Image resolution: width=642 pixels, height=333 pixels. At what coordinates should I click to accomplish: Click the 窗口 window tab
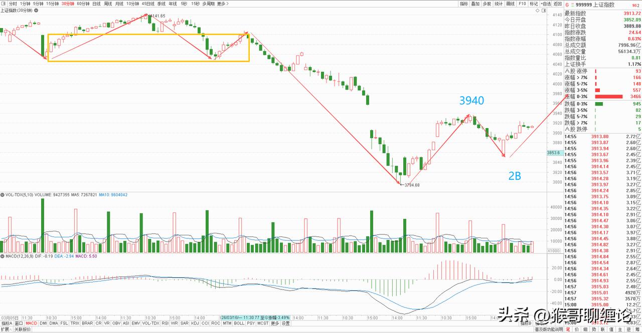(x=19, y=323)
